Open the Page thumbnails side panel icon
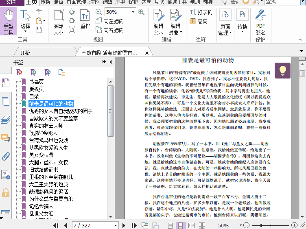306x229 pixels. pyautogui.click(x=6, y=101)
